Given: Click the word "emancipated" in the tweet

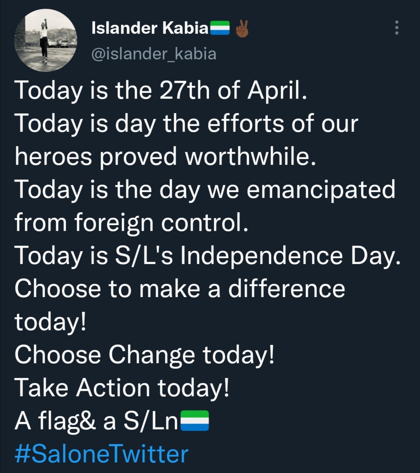Looking at the screenshot, I should click(321, 190).
